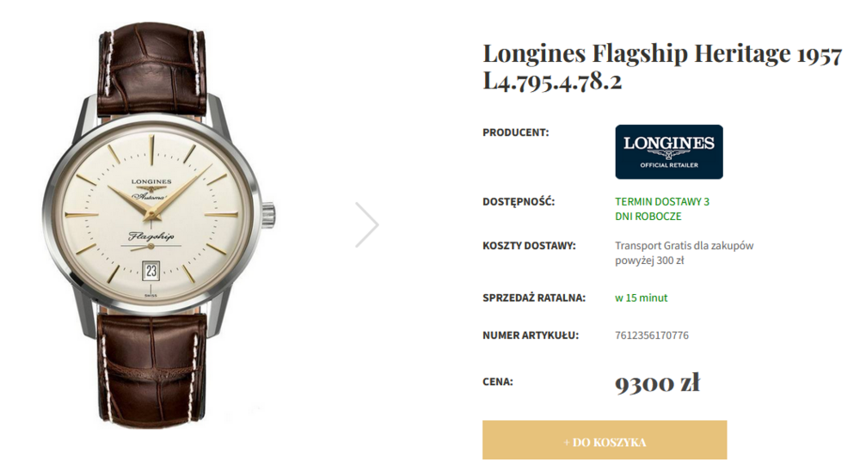Open the product title Longines Flagship Heritage 1957
Screen dimensions: 860x466
point(661,53)
